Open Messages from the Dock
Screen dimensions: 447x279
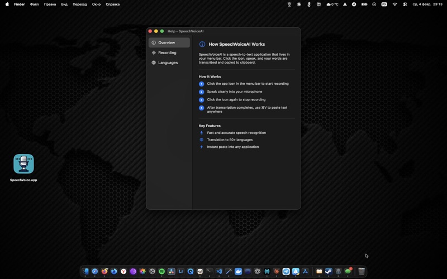(348, 271)
